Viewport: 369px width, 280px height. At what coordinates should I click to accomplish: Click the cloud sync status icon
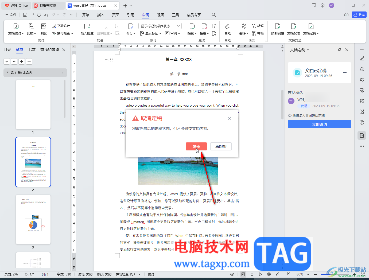click(346, 15)
